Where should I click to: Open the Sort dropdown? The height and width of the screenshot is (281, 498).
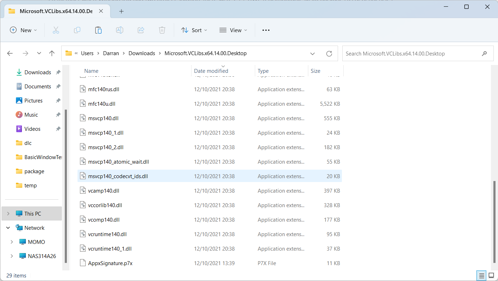[x=194, y=30]
